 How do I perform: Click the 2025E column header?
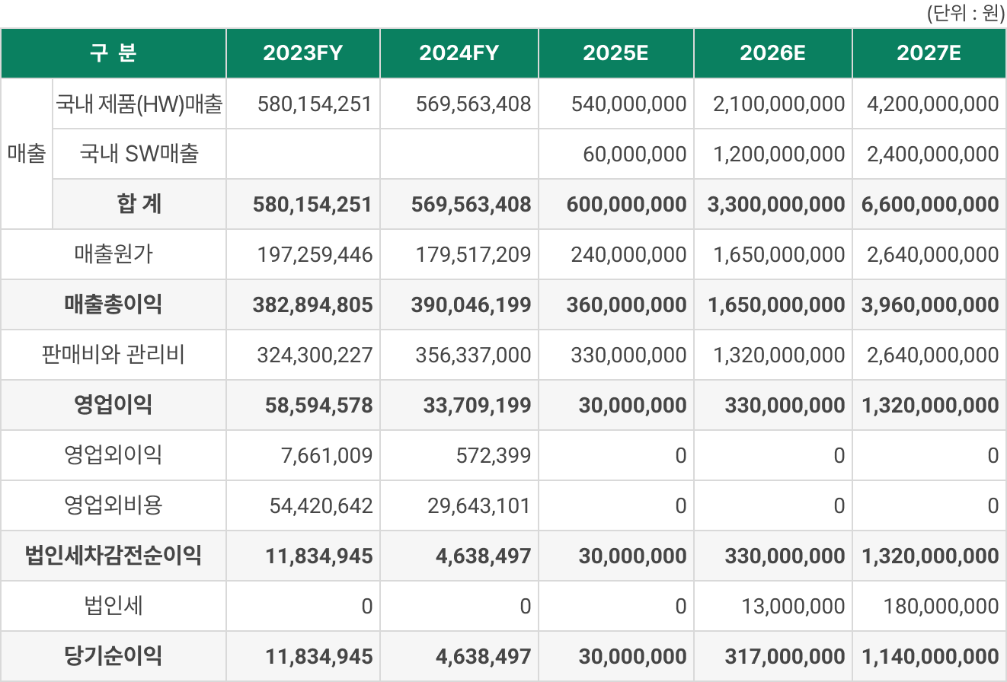(615, 53)
